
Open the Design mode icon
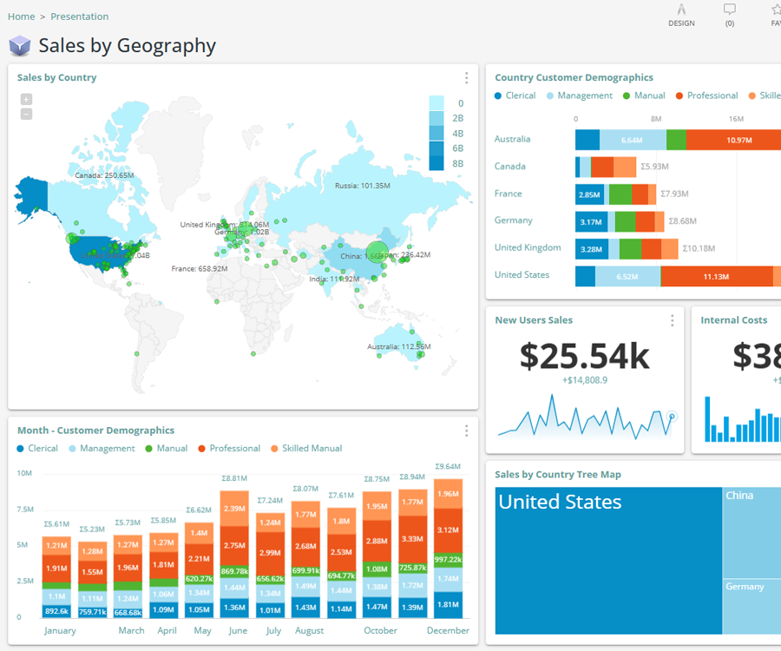pyautogui.click(x=681, y=10)
